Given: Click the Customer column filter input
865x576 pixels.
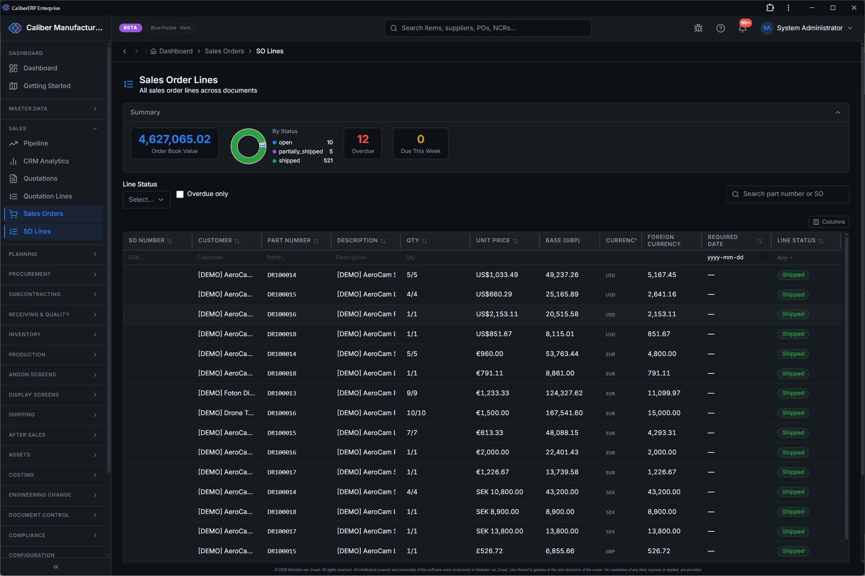Looking at the screenshot, I should pos(227,258).
